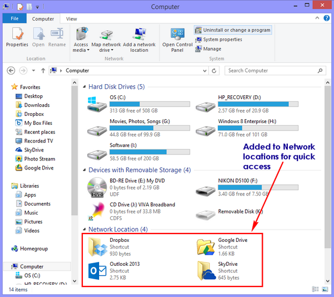
Task: Select HP_RECOVERY (D:) drive icon
Action: point(205,106)
